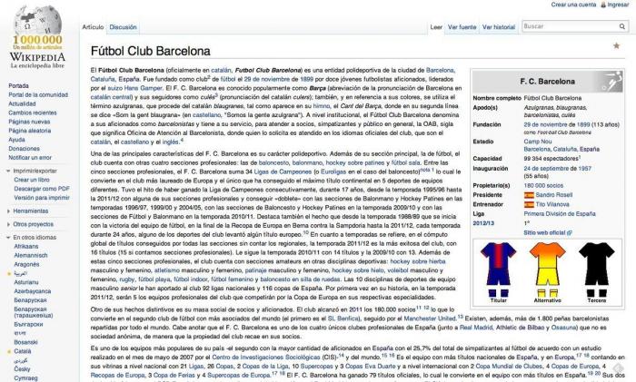The width and height of the screenshot is (636, 382).
Task: Click Spanish flag next to Sandro Rosell
Action: point(529,195)
